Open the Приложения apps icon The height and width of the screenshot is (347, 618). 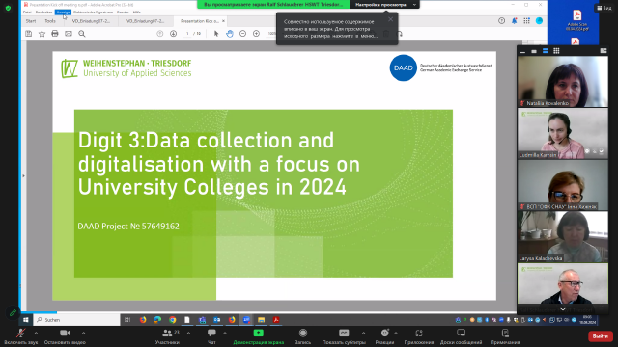[x=418, y=336]
